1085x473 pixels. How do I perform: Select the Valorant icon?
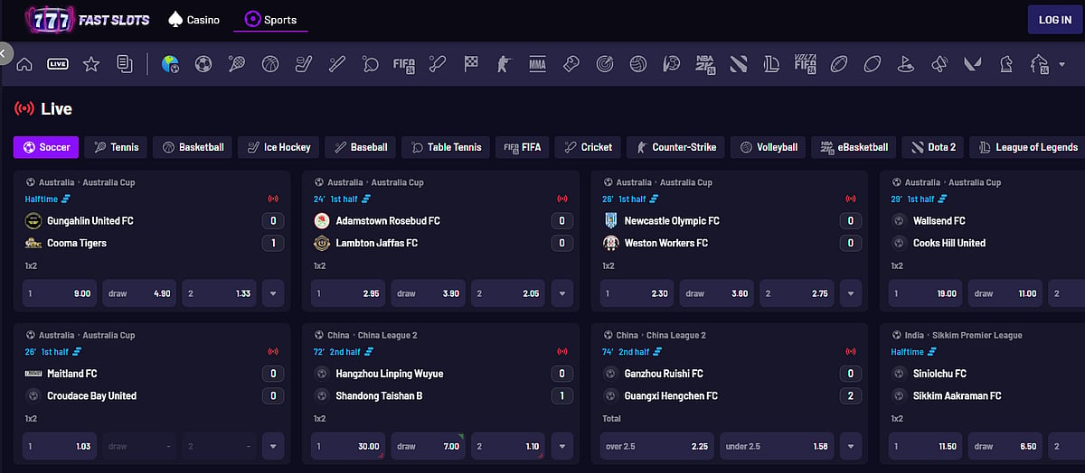coord(973,64)
